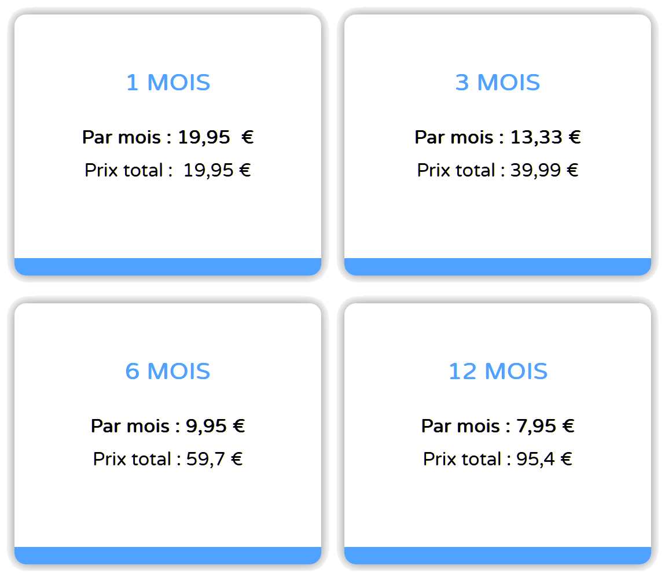The image size is (665, 573).
Task: Click the blue bar under 3 MOIS
Action: (498, 267)
